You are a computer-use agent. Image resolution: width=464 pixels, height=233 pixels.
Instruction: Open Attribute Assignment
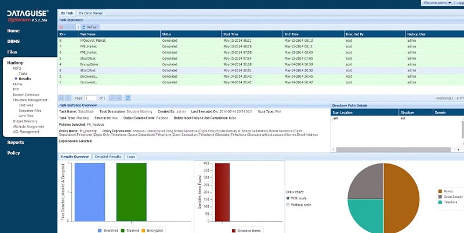tap(28, 126)
